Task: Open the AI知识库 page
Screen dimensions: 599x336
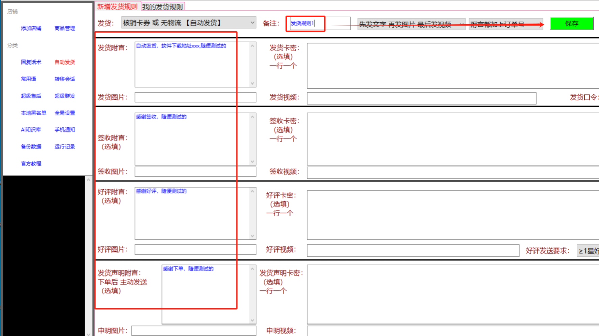Action: point(31,130)
